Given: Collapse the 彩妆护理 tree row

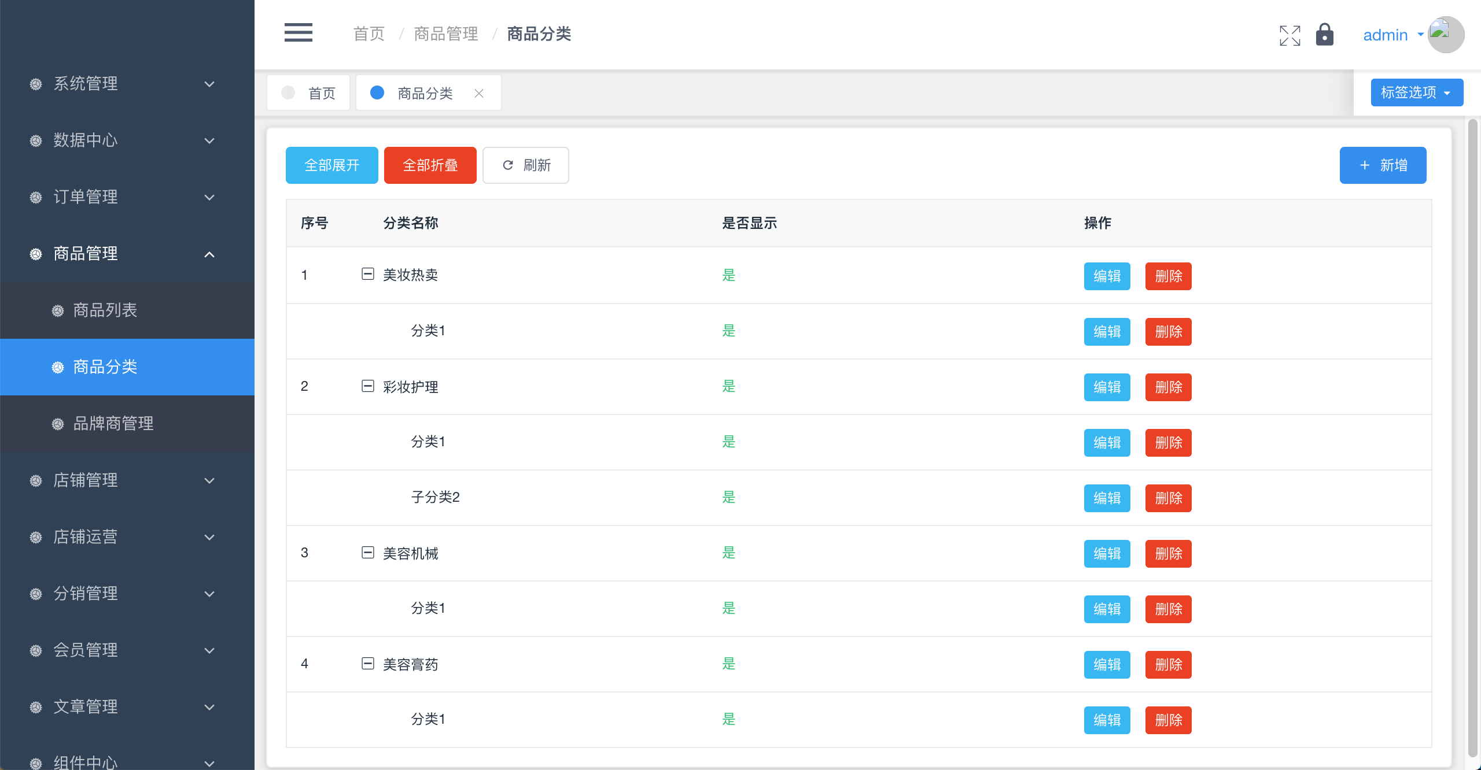Looking at the screenshot, I should click(x=368, y=386).
